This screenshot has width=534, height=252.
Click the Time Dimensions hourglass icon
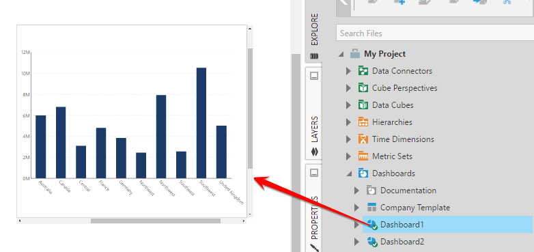tap(363, 139)
